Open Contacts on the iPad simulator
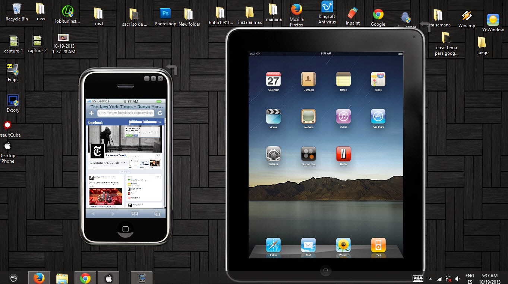 [x=308, y=79]
